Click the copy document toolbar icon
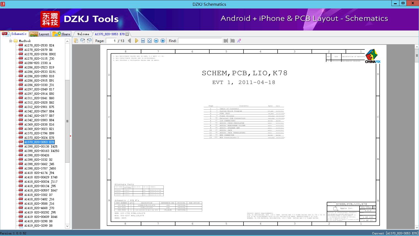419x236 pixels. point(76,41)
